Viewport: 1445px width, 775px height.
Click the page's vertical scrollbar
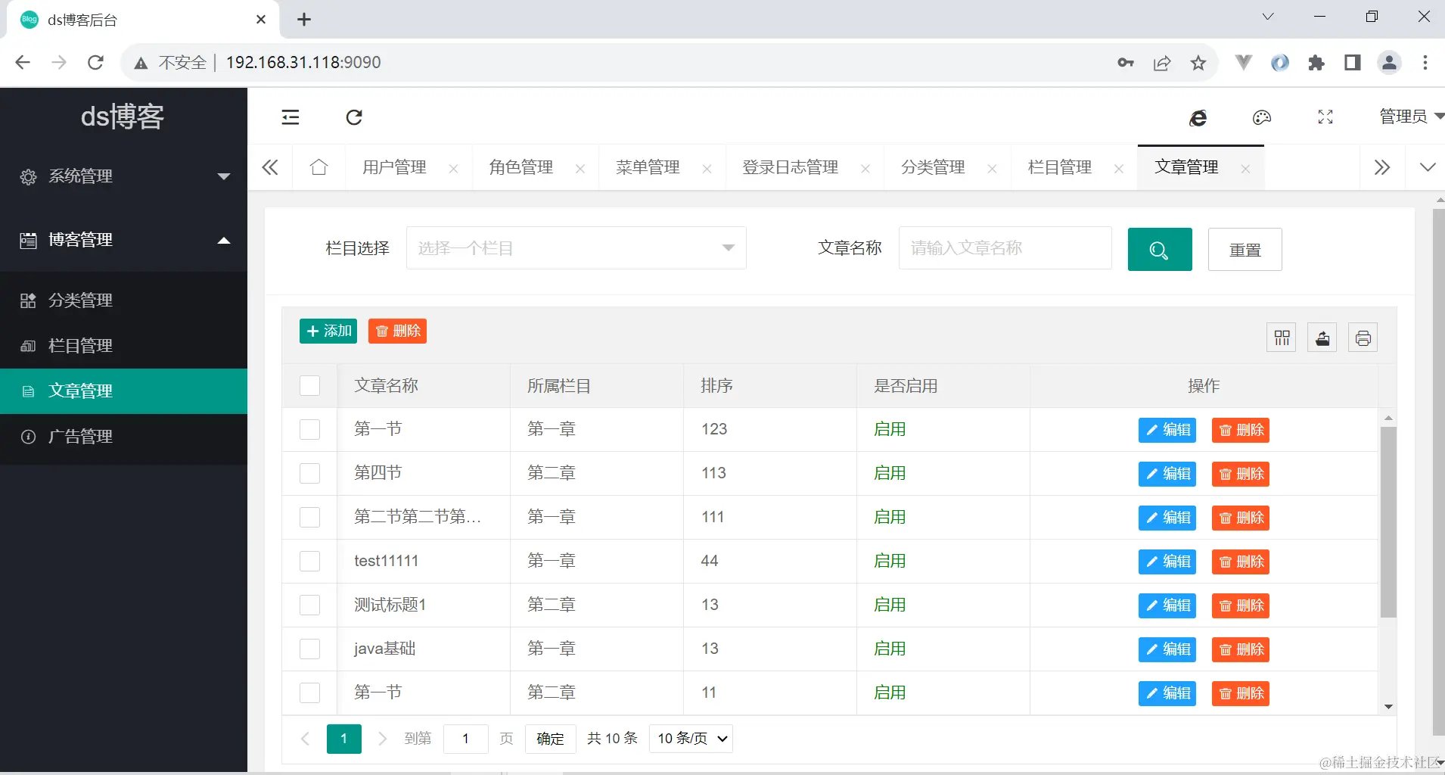1439,472
